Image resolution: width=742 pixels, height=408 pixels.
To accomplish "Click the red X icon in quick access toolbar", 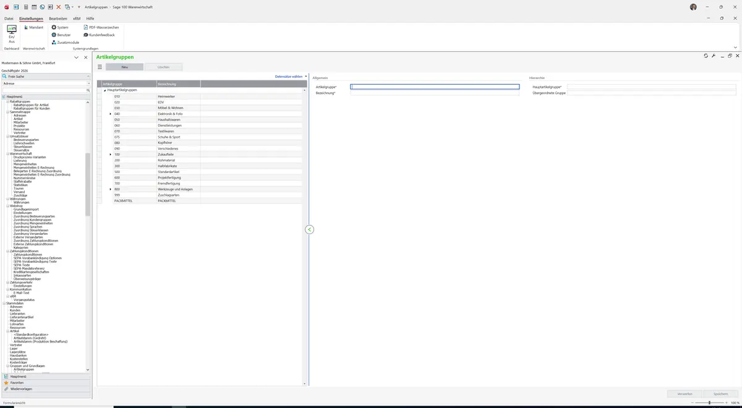I will (59, 7).
